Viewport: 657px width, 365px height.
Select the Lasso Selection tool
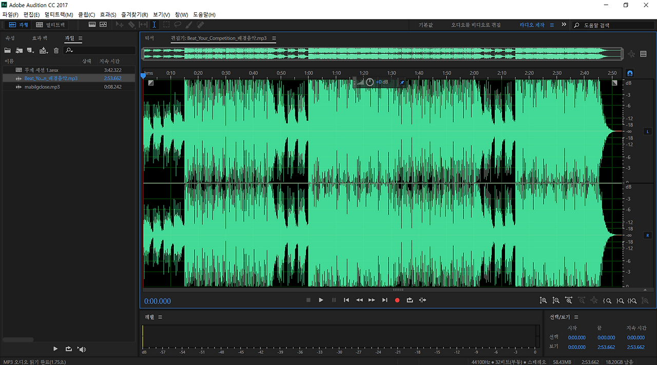(x=178, y=24)
